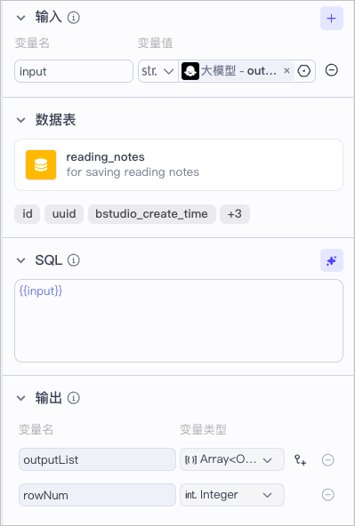Viewport: 355px width, 526px height.
Task: Click the info icon beside SQL heading
Action: coord(74,260)
